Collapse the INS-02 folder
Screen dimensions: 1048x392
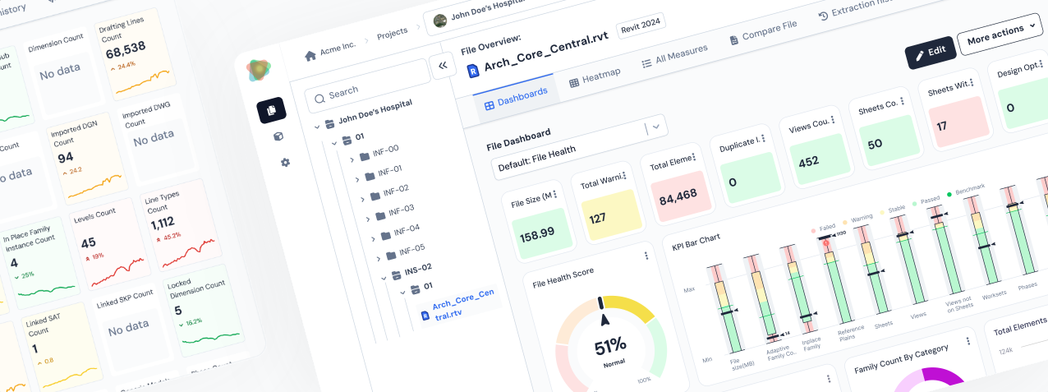[384, 278]
